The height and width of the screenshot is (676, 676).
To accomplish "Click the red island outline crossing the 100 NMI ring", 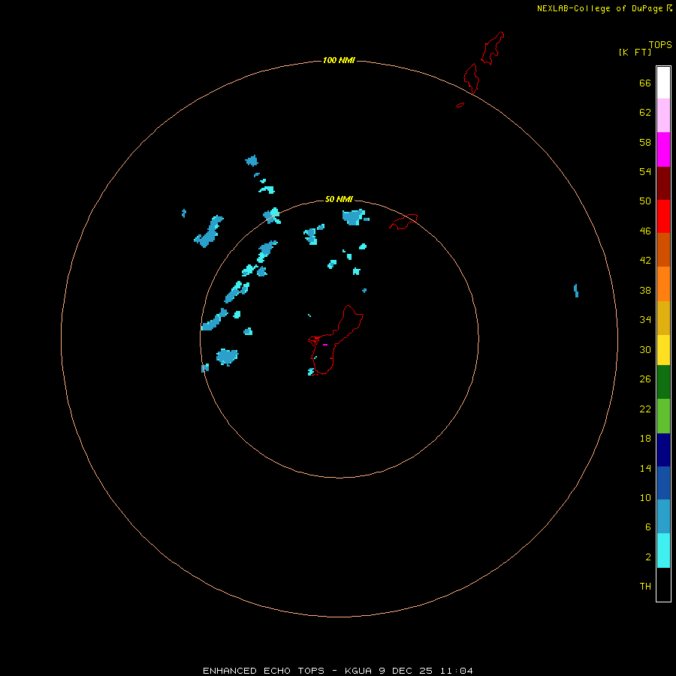I will (x=471, y=78).
